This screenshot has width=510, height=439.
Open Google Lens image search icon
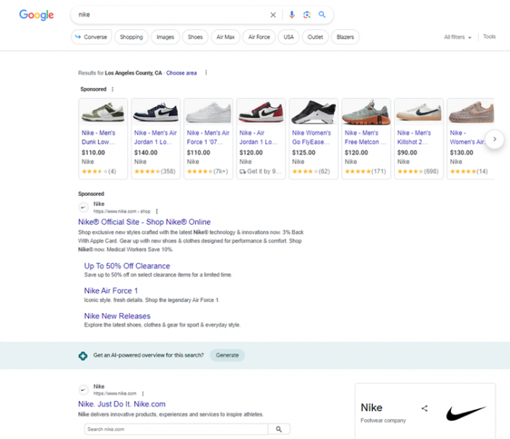coord(307,15)
